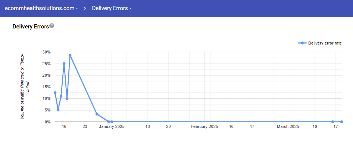Screen dimensions: 353x144
Task: Open the ecommhealthsolutions.com domain dropdown
Action: pos(41,8)
